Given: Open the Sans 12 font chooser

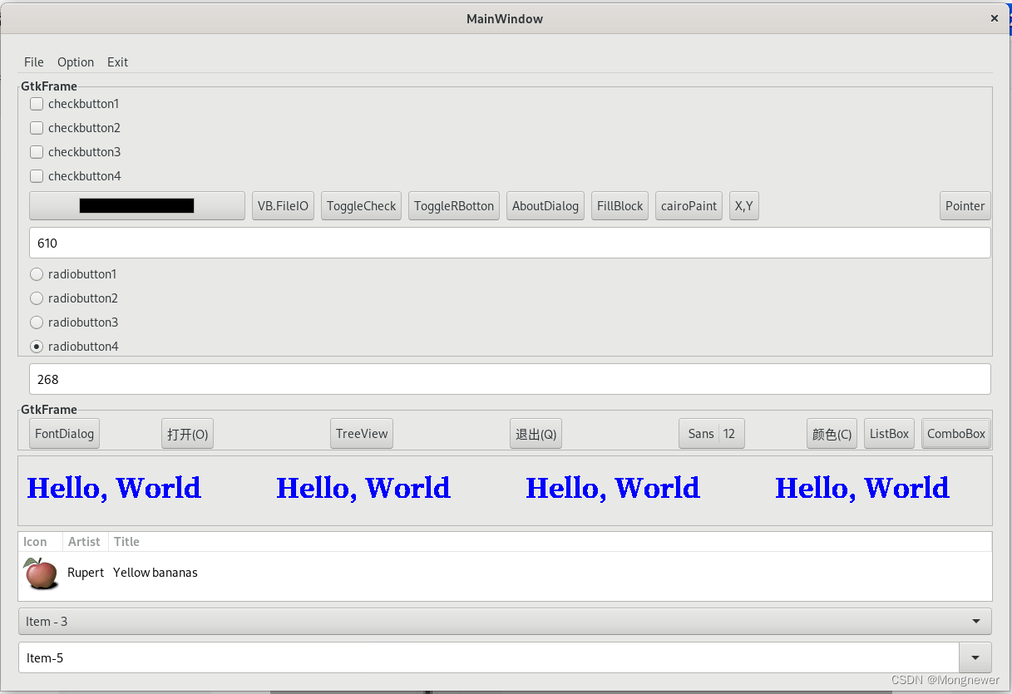Looking at the screenshot, I should 711,433.
